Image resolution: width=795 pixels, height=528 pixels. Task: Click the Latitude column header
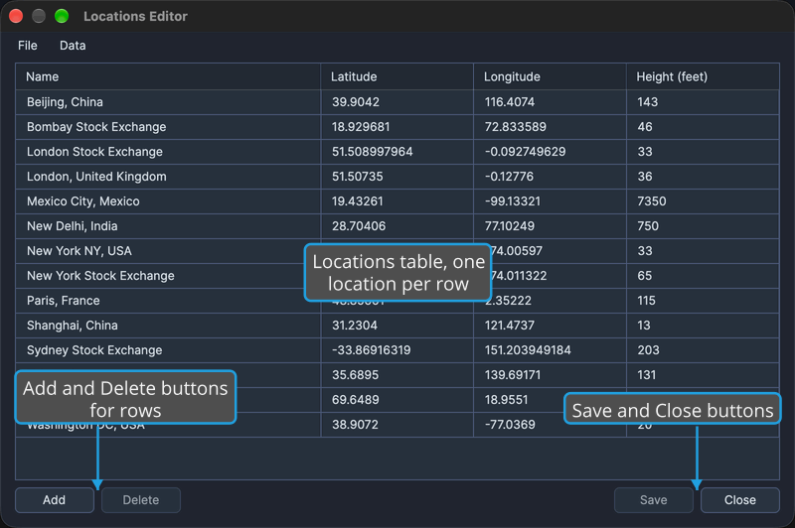(397, 76)
